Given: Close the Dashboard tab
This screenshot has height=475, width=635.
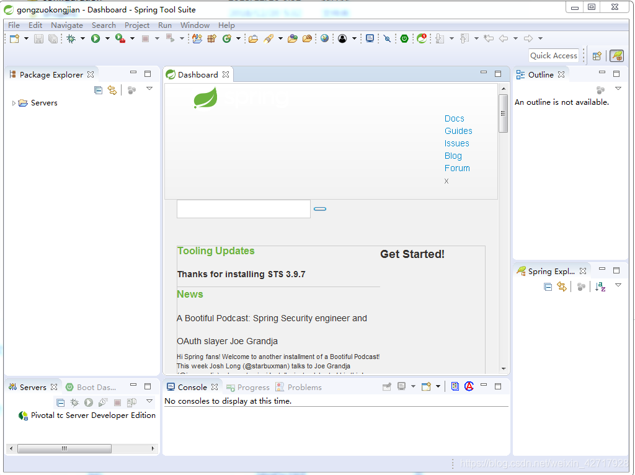Looking at the screenshot, I should (x=226, y=74).
